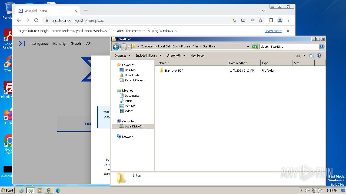This screenshot has width=346, height=194.
Task: Click Star4Live breadcrumb segment
Action: click(209, 46)
